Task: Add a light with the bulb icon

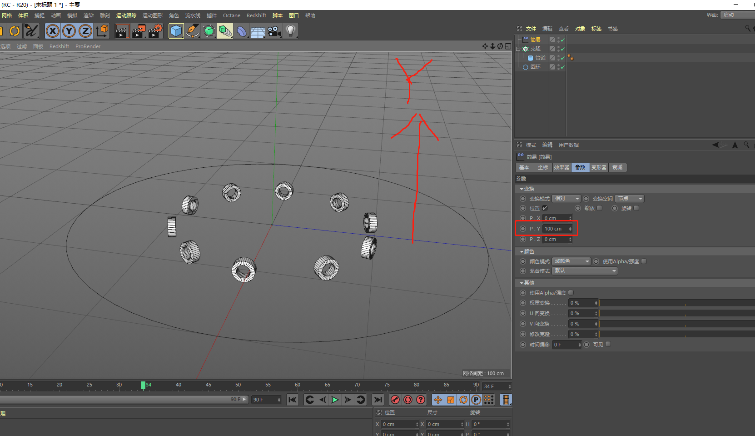Action: pos(291,31)
